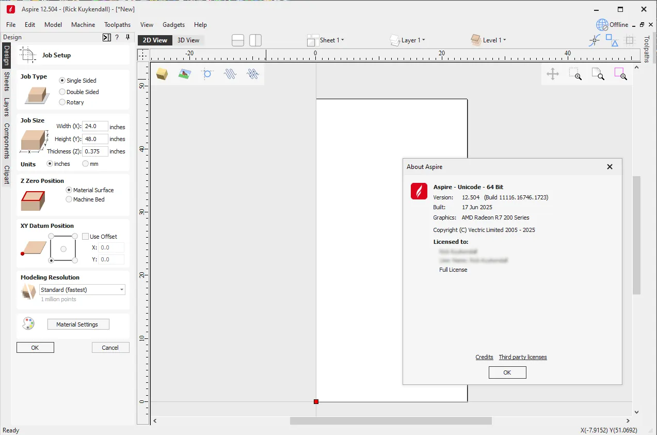Open the Credits link in About Aspire

pos(485,357)
